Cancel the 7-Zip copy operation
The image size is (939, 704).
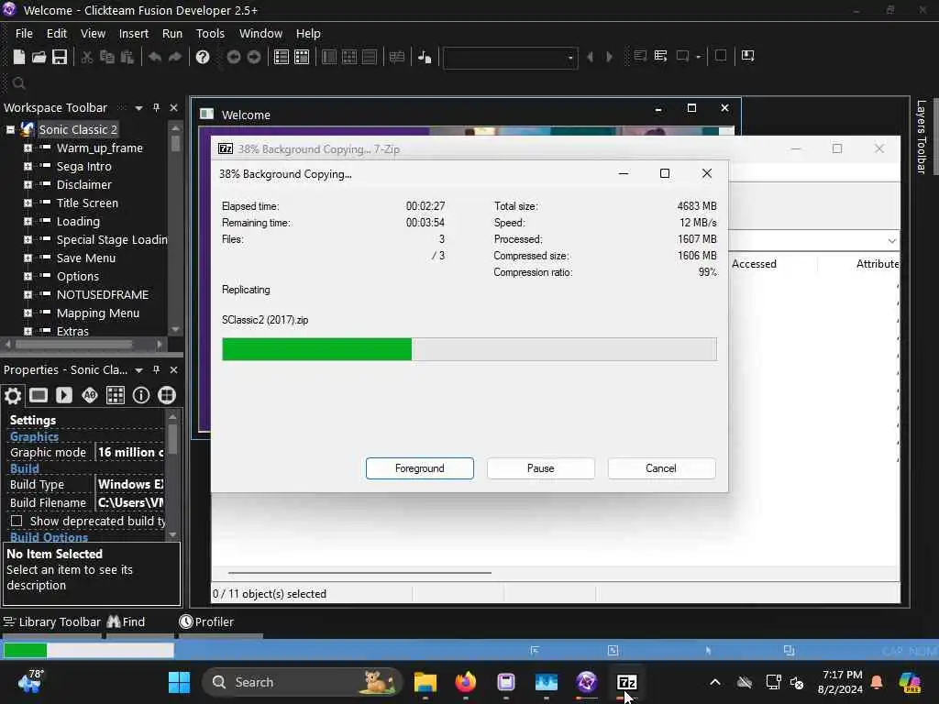[x=661, y=468]
